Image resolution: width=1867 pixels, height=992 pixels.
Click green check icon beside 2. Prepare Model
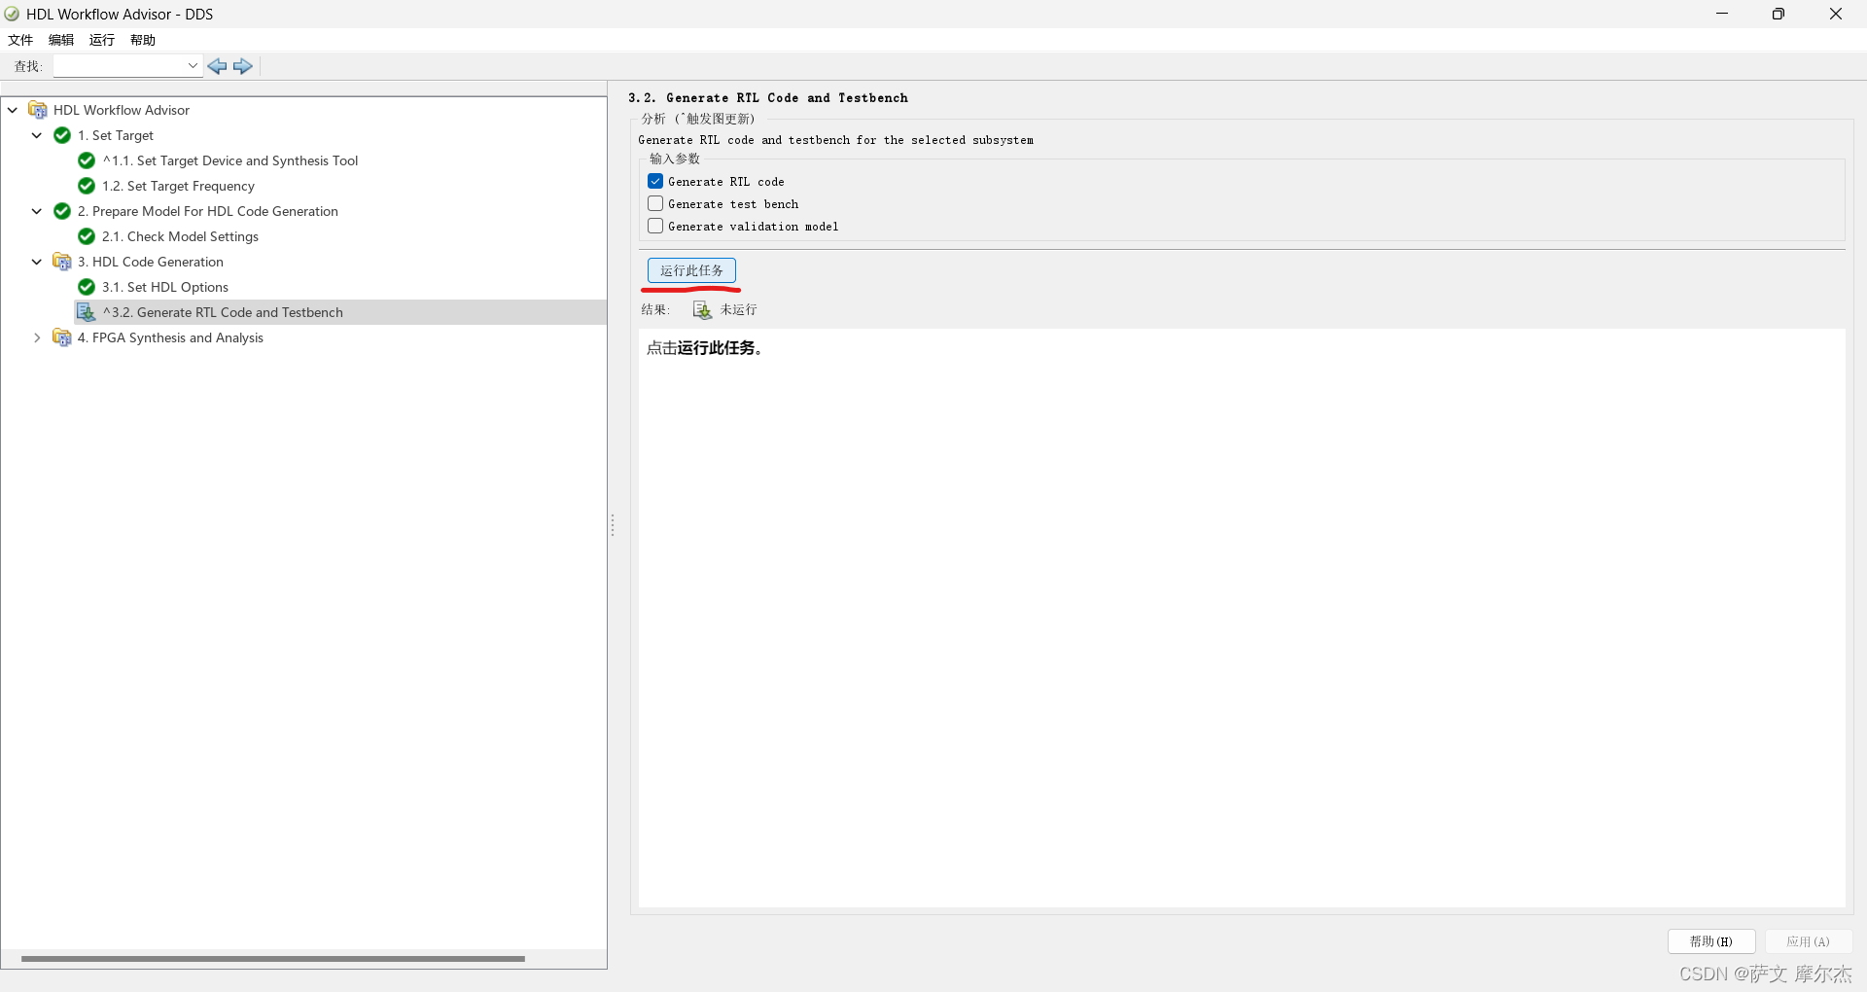pos(62,211)
